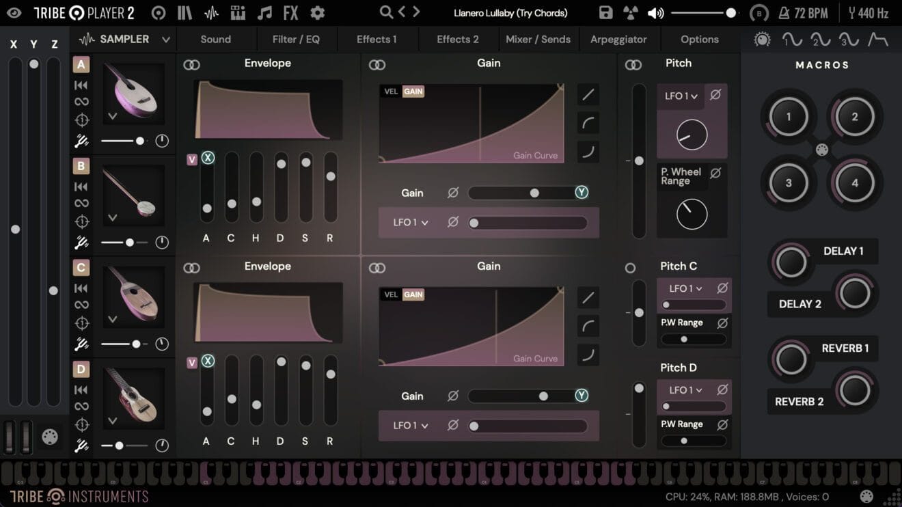Open the settings gear in the top toolbar

316,12
